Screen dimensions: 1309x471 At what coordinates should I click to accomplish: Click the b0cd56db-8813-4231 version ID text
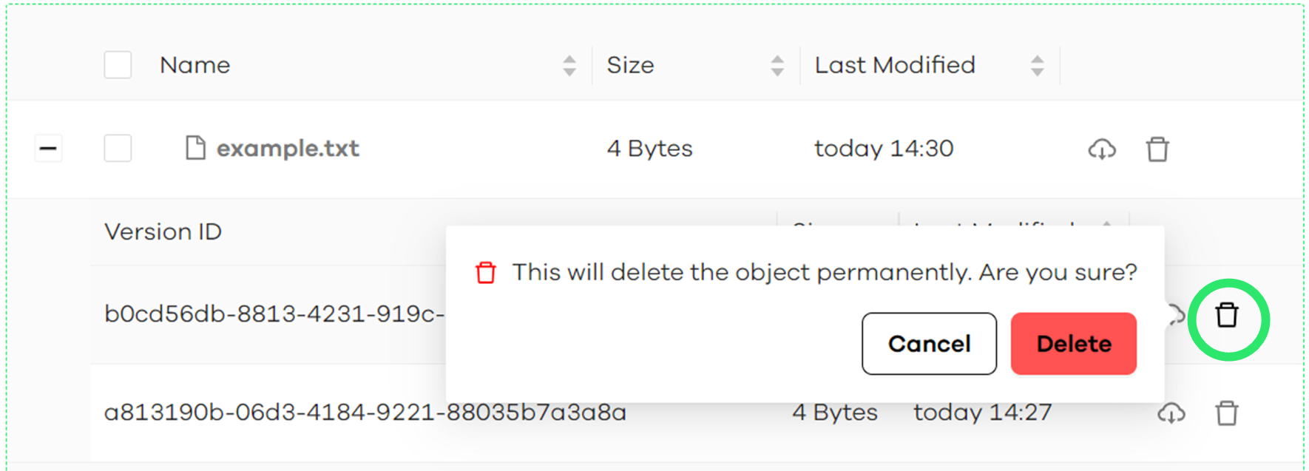pyautogui.click(x=274, y=314)
